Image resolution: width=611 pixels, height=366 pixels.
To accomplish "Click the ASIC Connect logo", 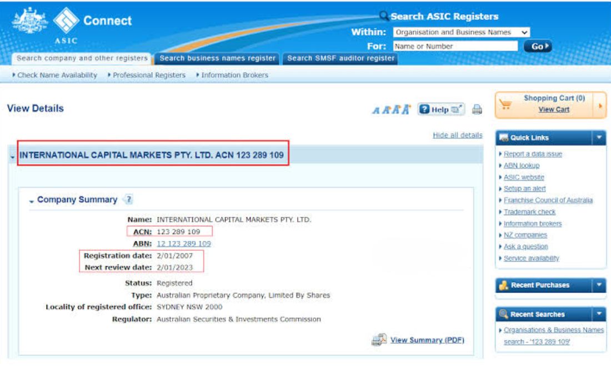I will (72, 25).
